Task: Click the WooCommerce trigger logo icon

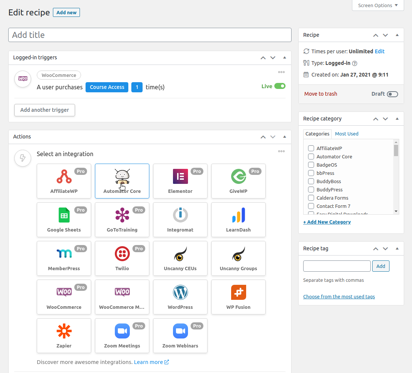Action: [x=23, y=79]
